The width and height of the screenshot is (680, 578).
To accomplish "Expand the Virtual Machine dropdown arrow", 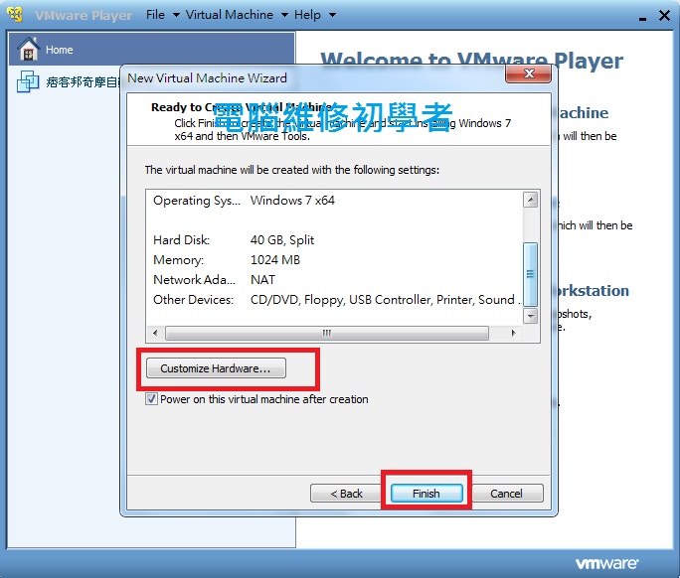I will (x=284, y=15).
